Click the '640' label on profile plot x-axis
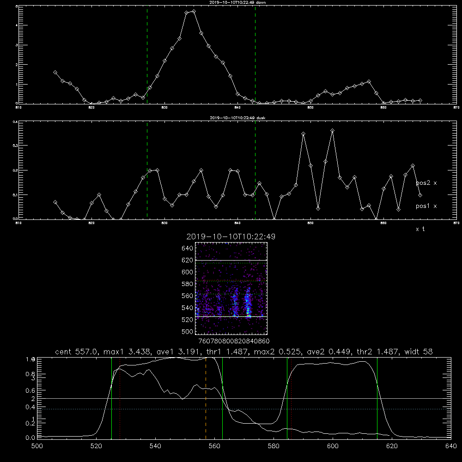This screenshot has height=462, width=462. tap(451, 446)
